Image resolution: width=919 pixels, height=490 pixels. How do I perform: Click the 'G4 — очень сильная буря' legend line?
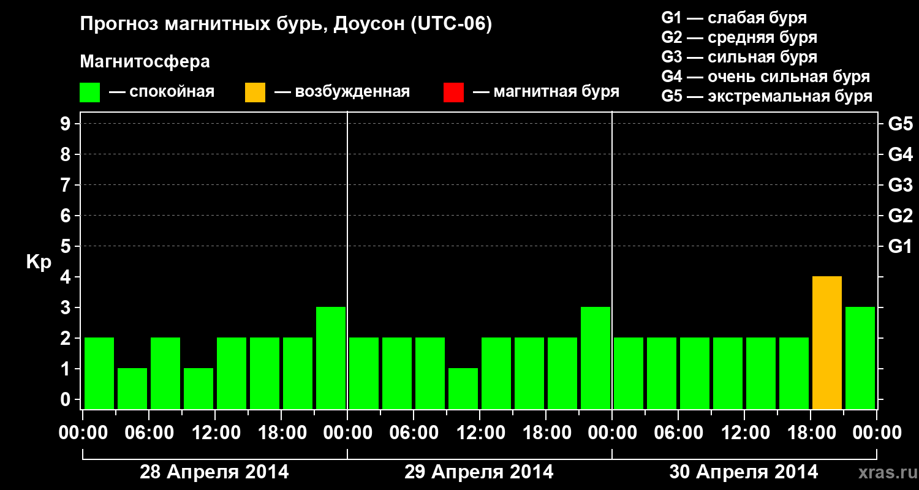pyautogui.click(x=765, y=77)
